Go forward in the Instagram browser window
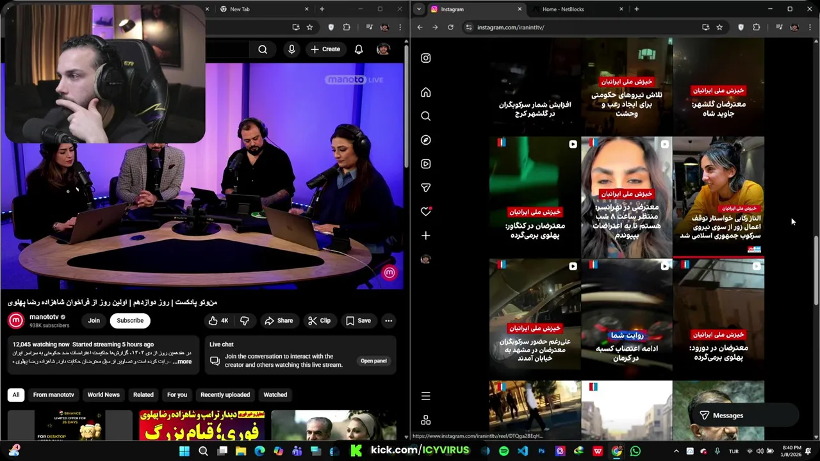This screenshot has width=820, height=461. tap(435, 28)
